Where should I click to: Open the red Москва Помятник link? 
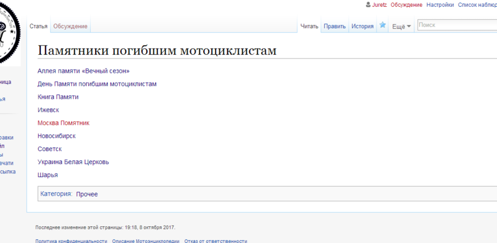point(63,123)
